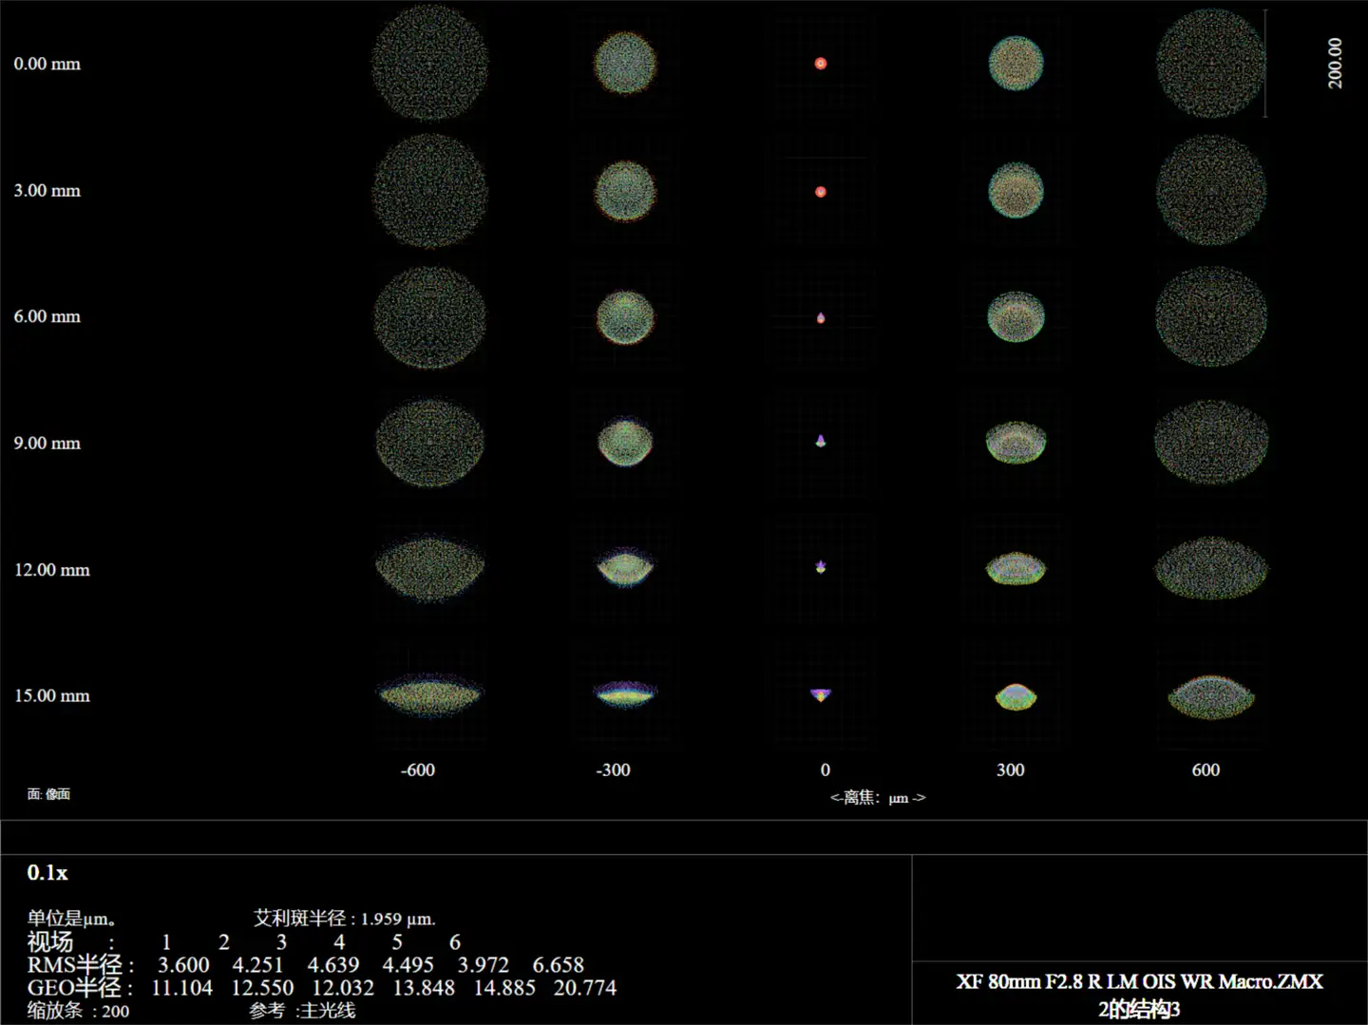Click the 单位是μm units text

[x=72, y=919]
